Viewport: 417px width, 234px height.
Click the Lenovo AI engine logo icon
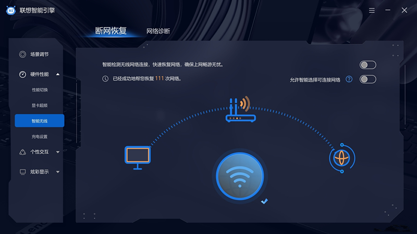point(10,10)
